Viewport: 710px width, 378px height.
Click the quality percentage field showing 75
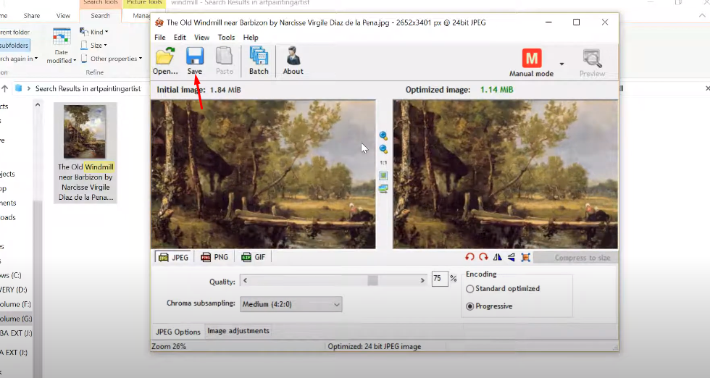(x=439, y=279)
